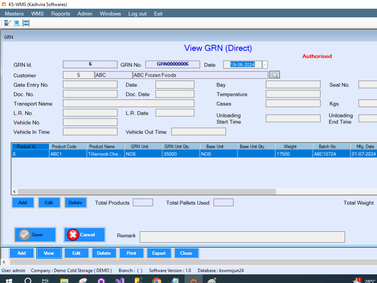The image size is (377, 283).
Task: Open Google Chrome from the taskbar
Action: [156, 281]
